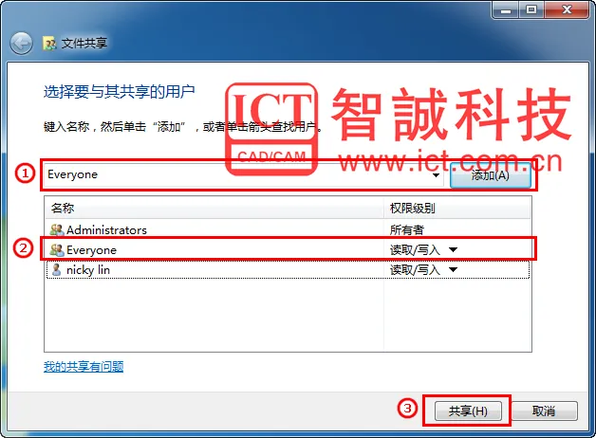Minimize the File Sharing window
Image resolution: width=596 pixels, height=438 pixels.
pos(506,9)
